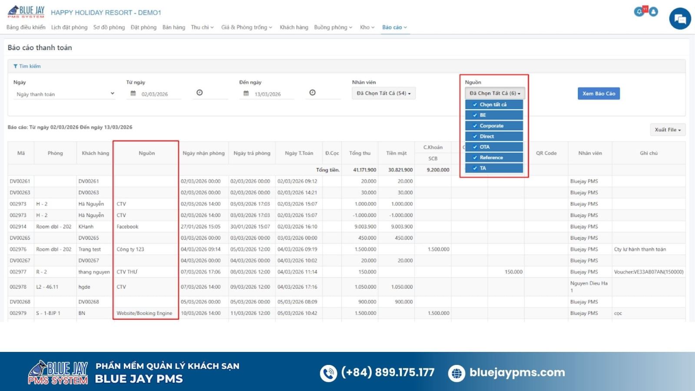Expand the Nhân viên staff dropdown

383,93
